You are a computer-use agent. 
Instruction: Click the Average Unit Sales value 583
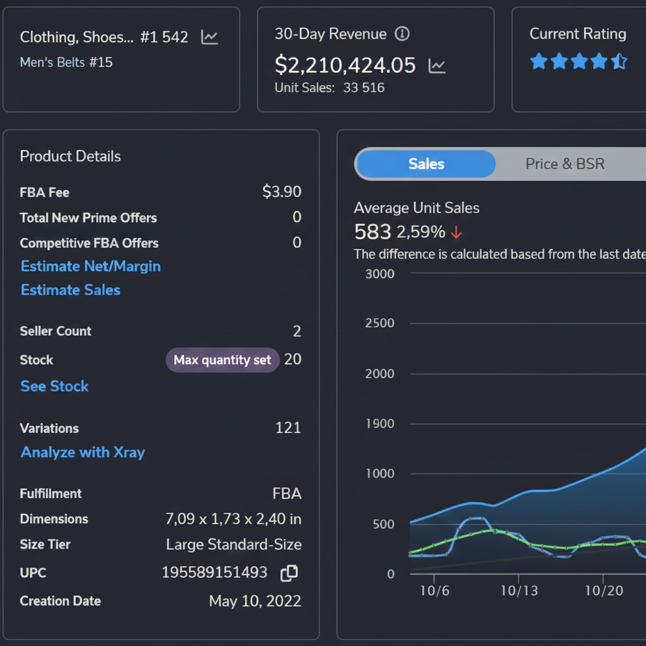click(372, 232)
